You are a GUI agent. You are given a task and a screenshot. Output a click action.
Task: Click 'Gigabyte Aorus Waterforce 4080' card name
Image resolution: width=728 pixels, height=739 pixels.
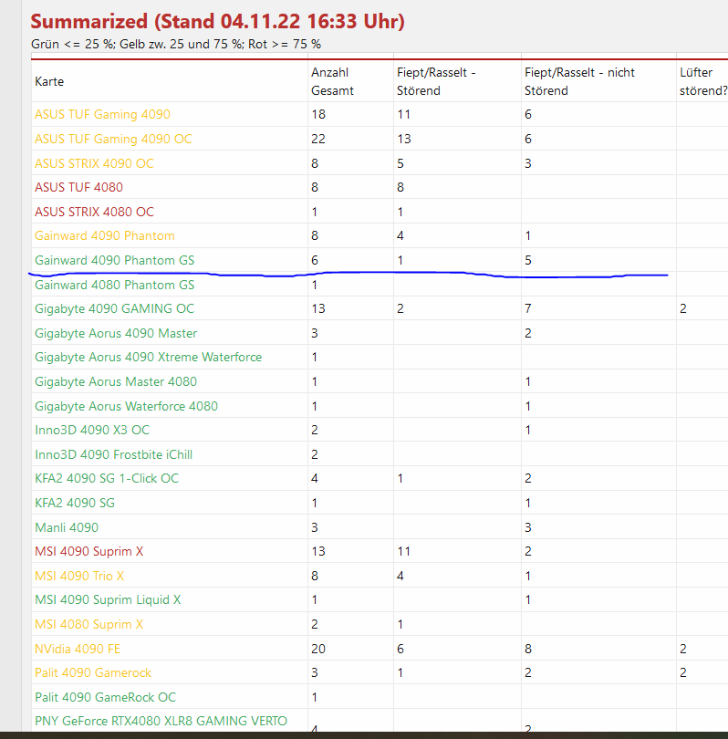pyautogui.click(x=126, y=406)
